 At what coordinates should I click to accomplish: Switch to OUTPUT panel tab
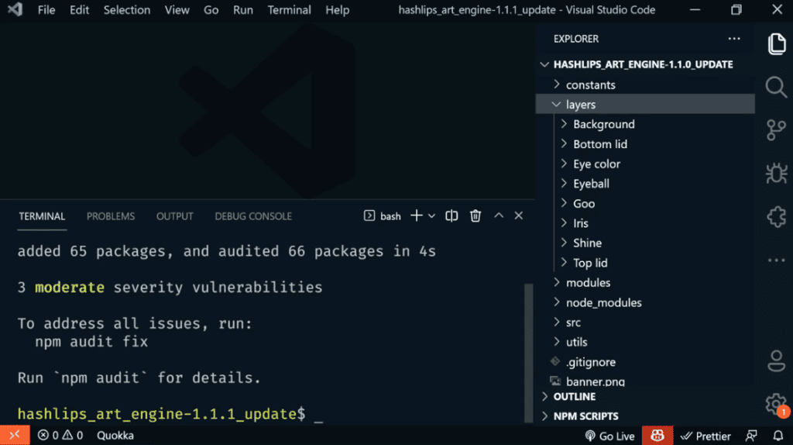coord(174,216)
